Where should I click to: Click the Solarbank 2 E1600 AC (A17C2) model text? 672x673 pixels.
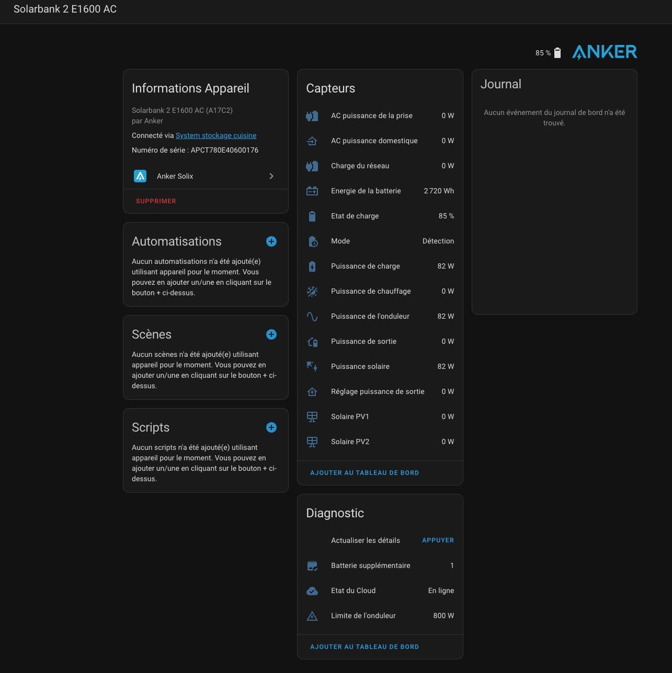(x=182, y=110)
